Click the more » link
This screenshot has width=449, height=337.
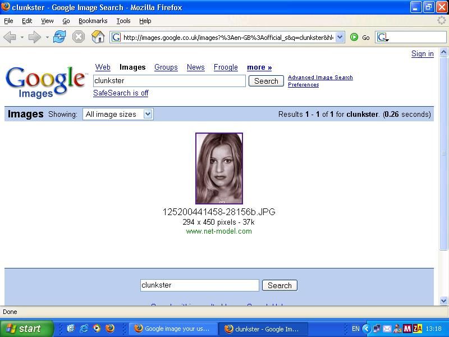pos(259,67)
